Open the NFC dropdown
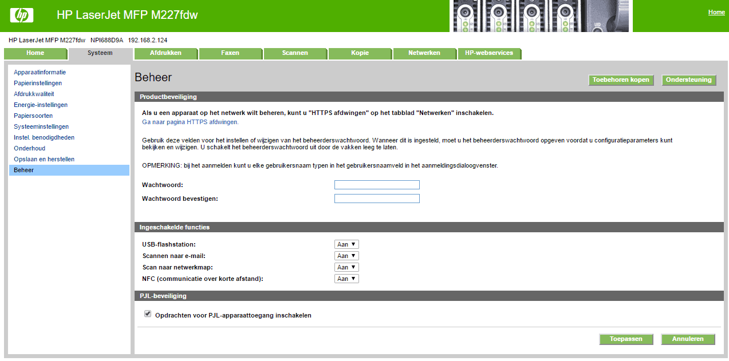This screenshot has height=361, width=729. tap(346, 279)
